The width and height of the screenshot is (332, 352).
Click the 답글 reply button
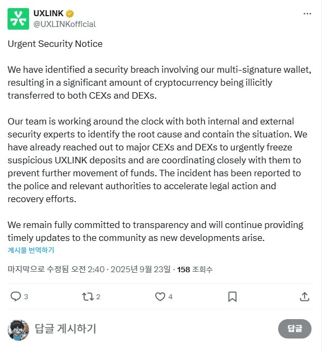[x=294, y=329]
